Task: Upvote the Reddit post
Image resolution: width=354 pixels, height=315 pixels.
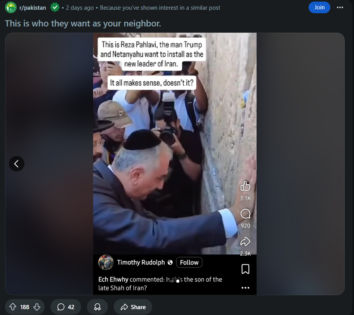Action: click(13, 307)
